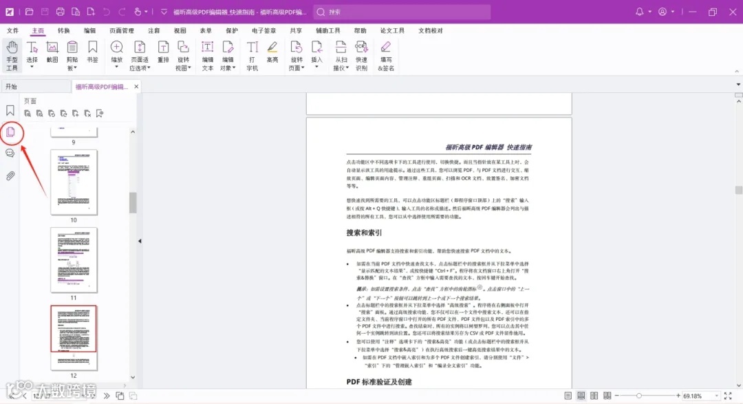Screen dimensions: 743x404
Task: Click thumbnail panel scroll down arrow
Action: (133, 377)
